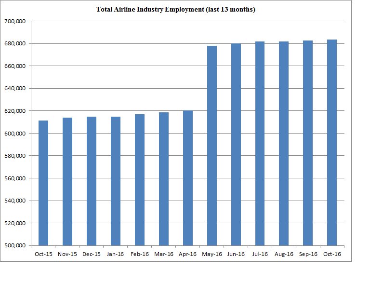Click the 'Oct-15' axis label
The height and width of the screenshot is (296, 370).
(43, 254)
